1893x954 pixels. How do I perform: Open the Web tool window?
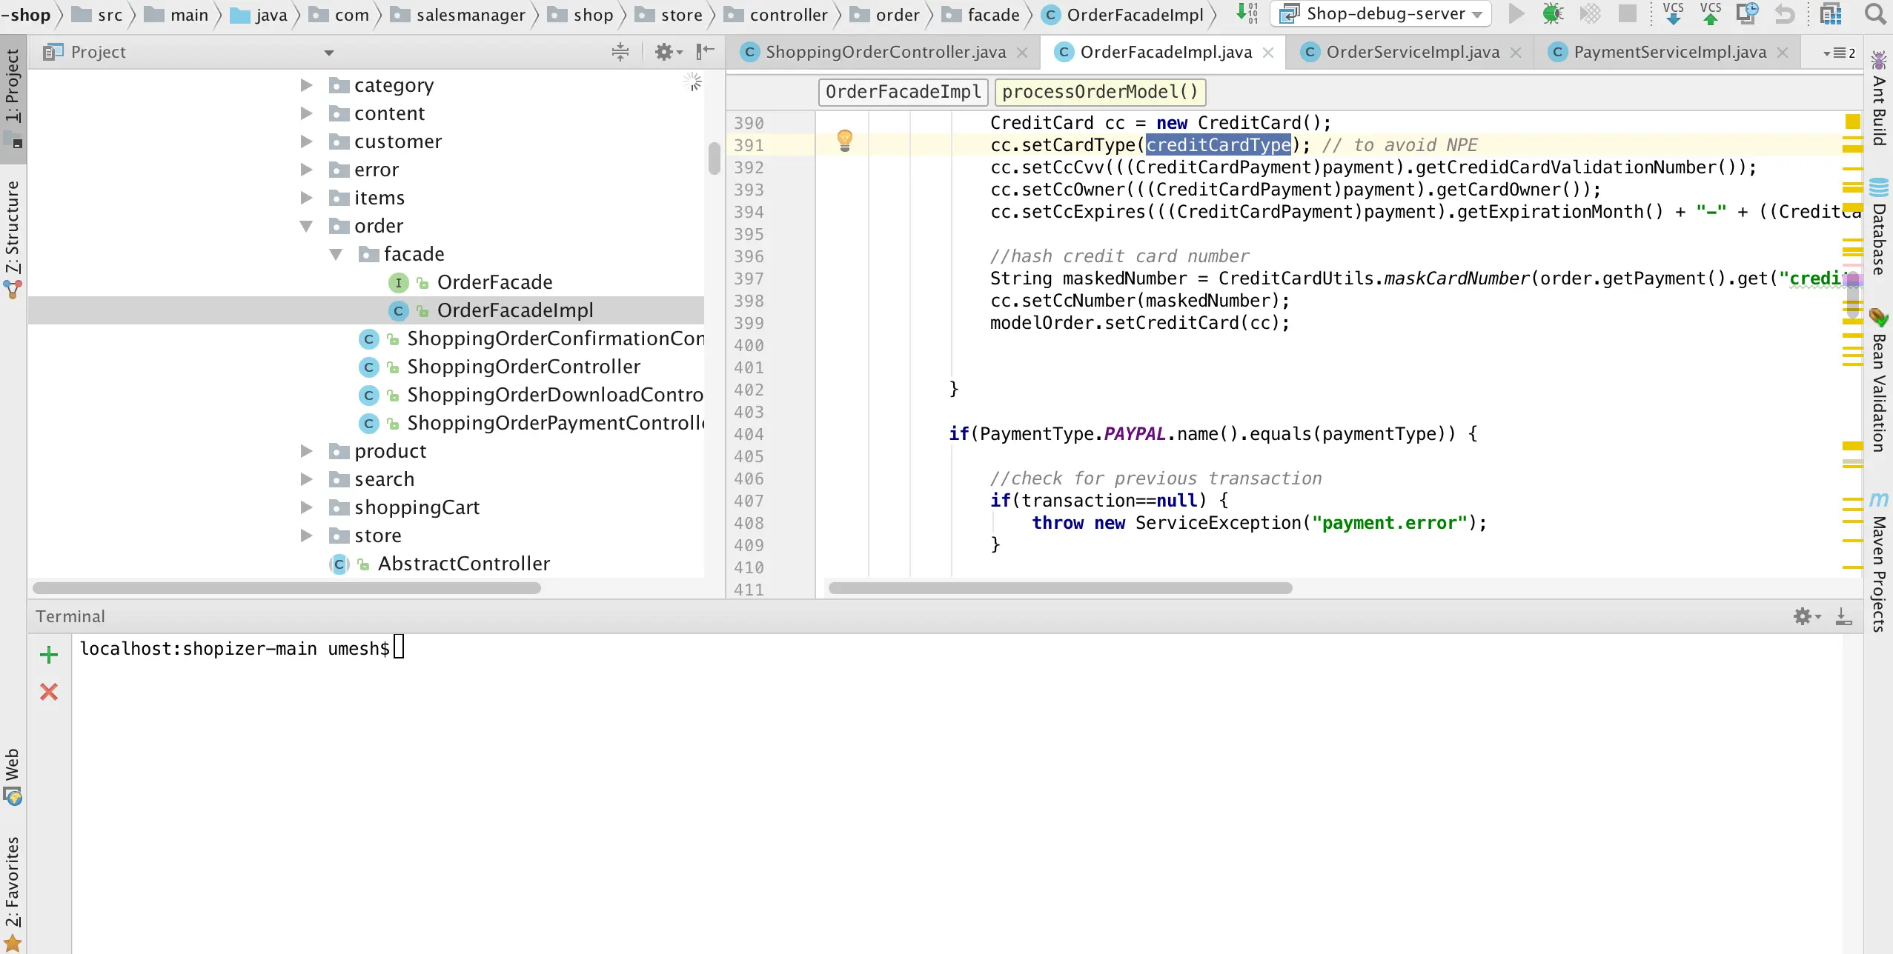pos(13,776)
